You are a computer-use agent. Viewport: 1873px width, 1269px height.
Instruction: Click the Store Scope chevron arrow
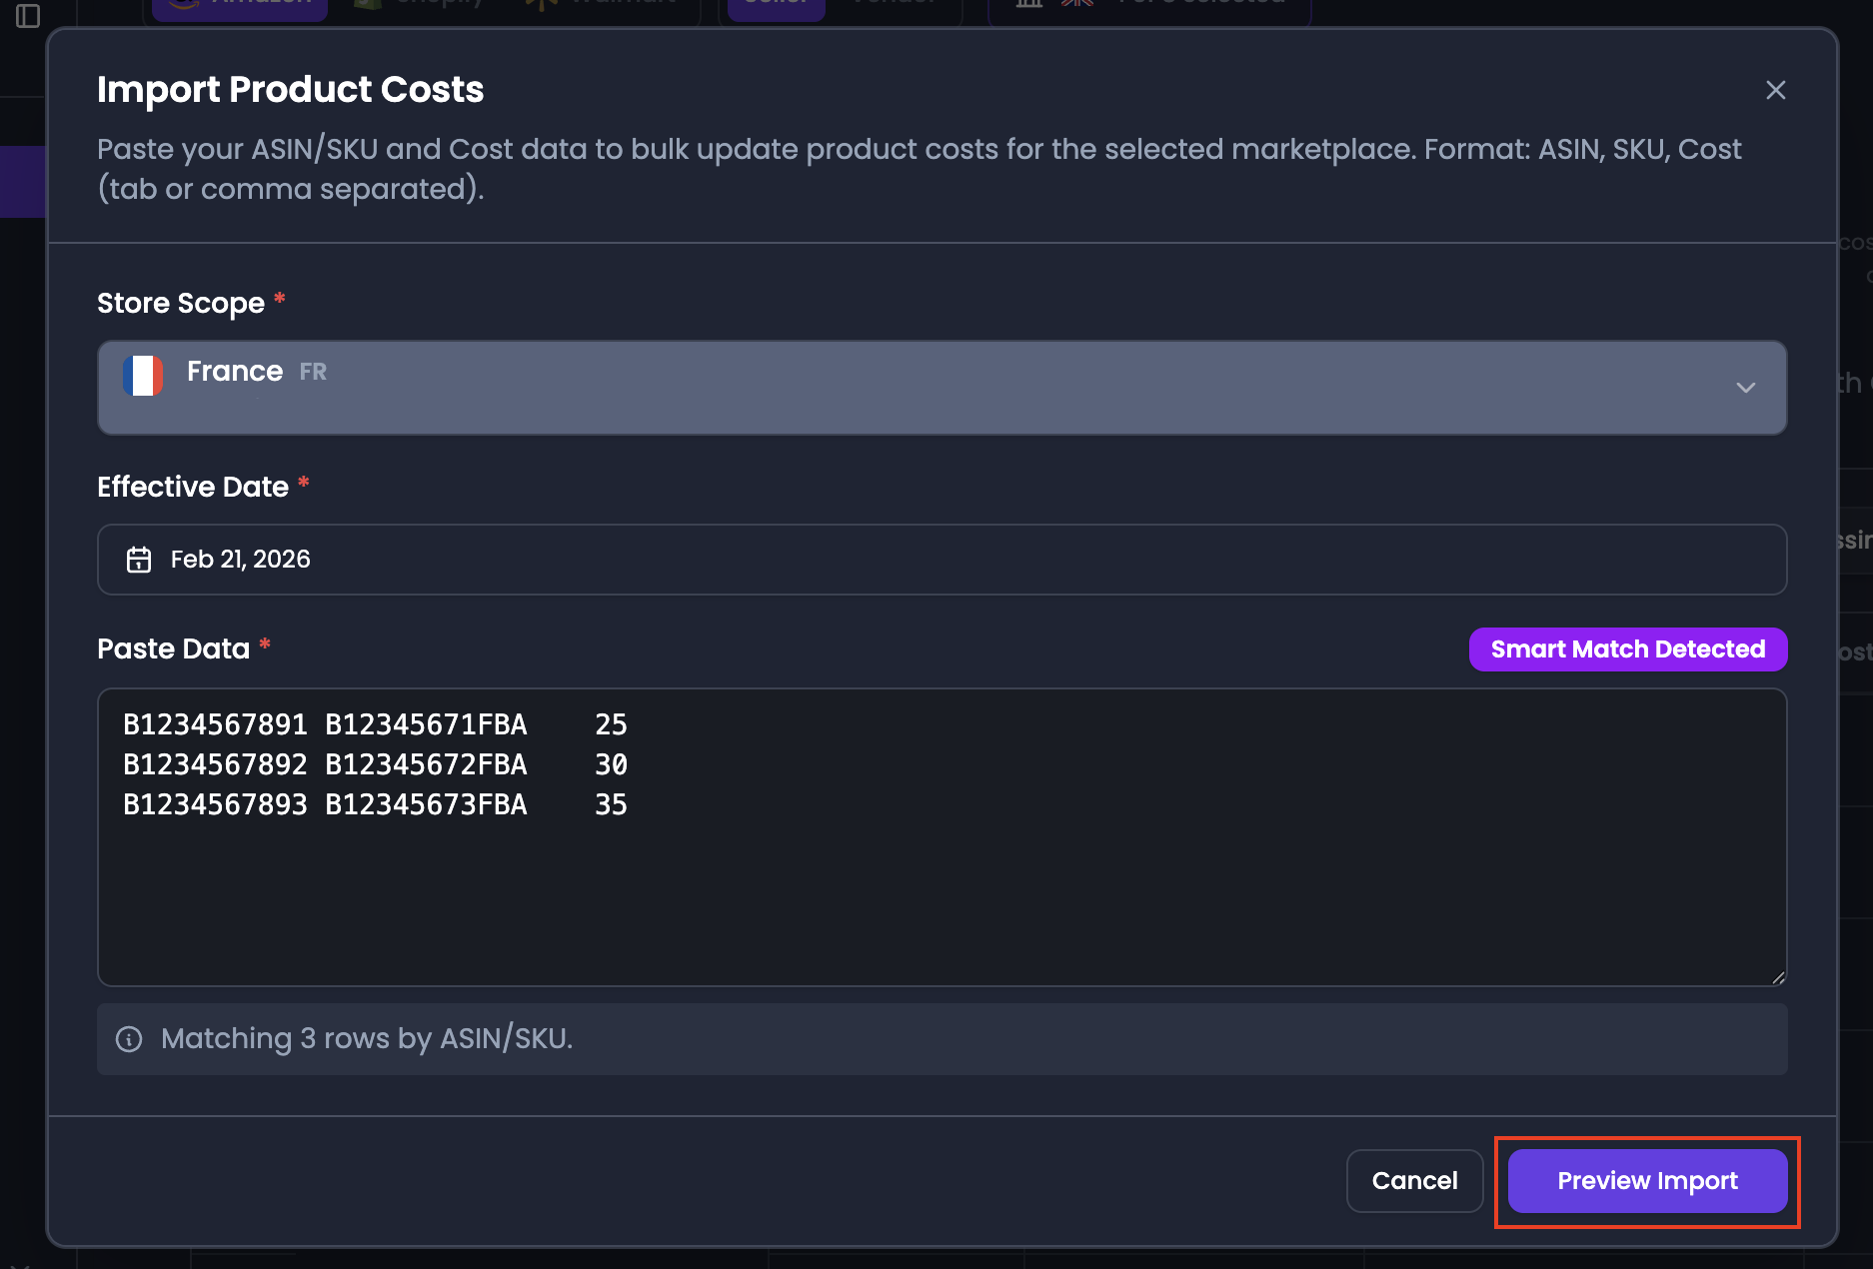[1745, 388]
